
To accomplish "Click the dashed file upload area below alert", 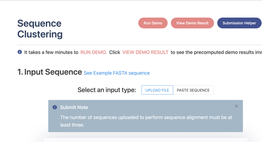I will [x=145, y=140].
